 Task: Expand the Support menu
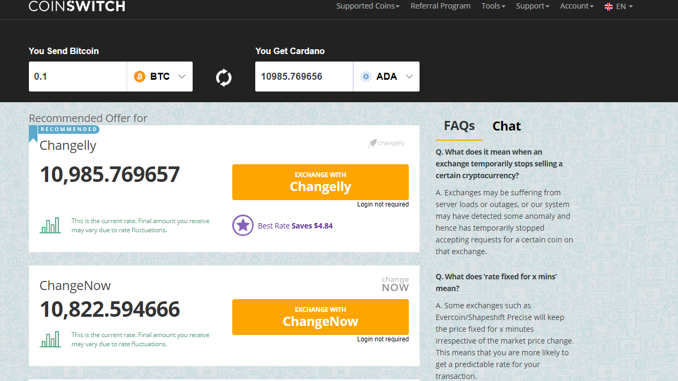532,6
